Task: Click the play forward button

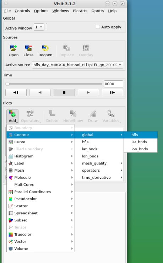Action: pos(88,93)
